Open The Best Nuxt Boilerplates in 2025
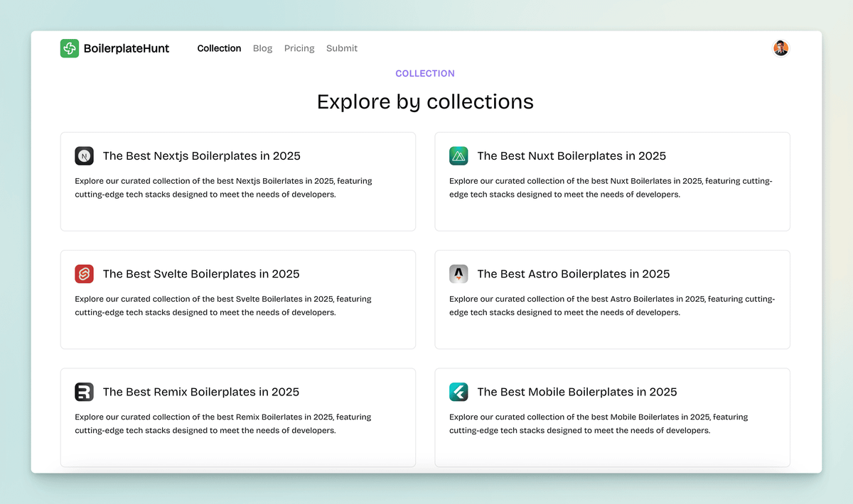The height and width of the screenshot is (504, 853). [572, 156]
